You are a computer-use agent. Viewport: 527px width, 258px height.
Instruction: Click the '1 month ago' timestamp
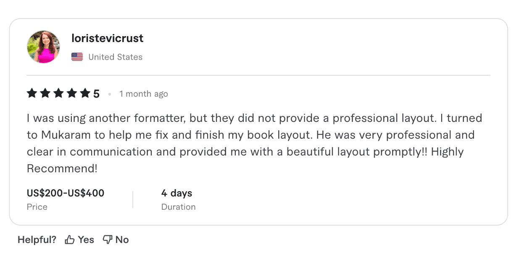pos(143,94)
